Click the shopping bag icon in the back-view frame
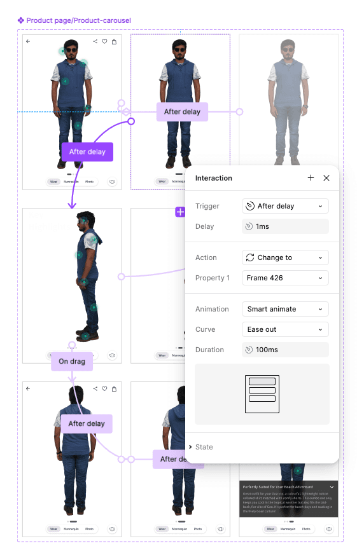 pos(114,388)
